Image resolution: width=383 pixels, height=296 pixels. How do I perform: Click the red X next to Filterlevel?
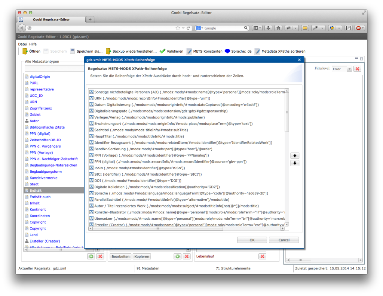coord(357,69)
